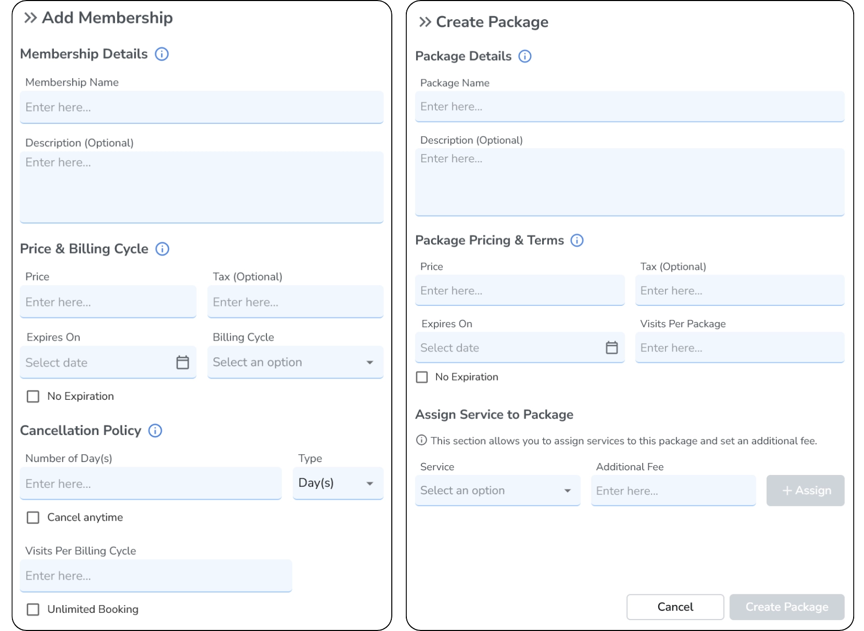Screen dimensions: 864x631
Task: Click the Cancel button
Action: [x=675, y=607]
